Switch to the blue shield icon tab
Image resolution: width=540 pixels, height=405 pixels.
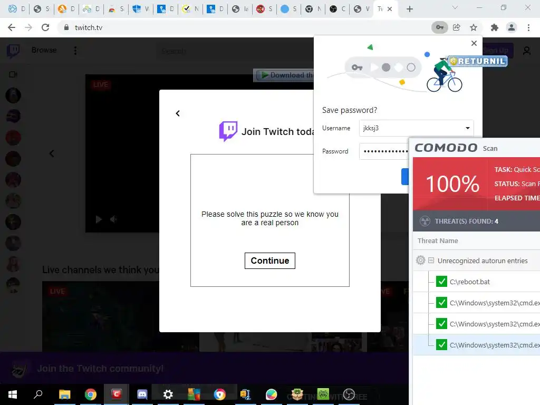tap(140, 9)
